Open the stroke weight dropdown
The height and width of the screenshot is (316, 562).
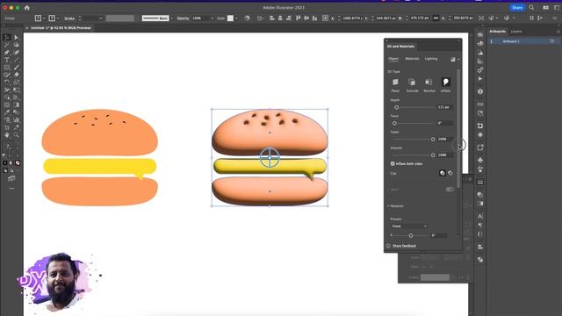(x=101, y=18)
